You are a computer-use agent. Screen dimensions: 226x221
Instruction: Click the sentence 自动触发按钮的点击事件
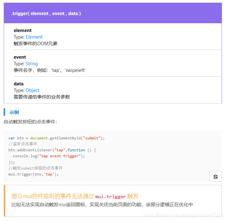[30, 122]
